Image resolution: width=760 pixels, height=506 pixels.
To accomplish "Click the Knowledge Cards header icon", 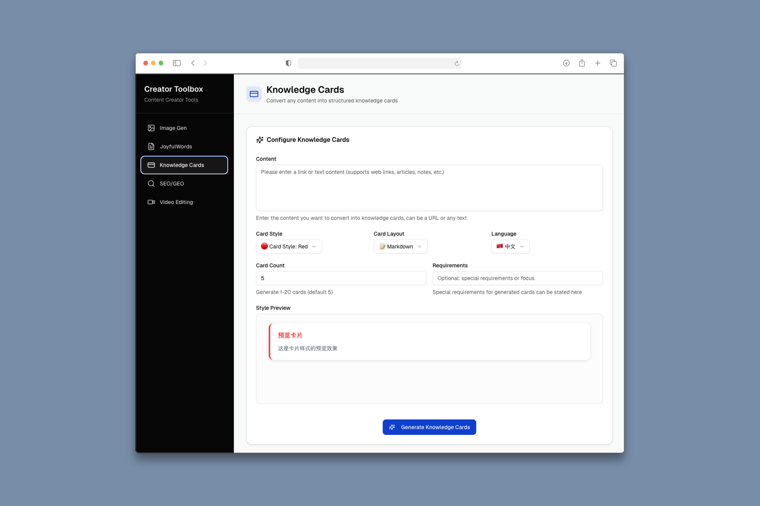I will coord(254,94).
